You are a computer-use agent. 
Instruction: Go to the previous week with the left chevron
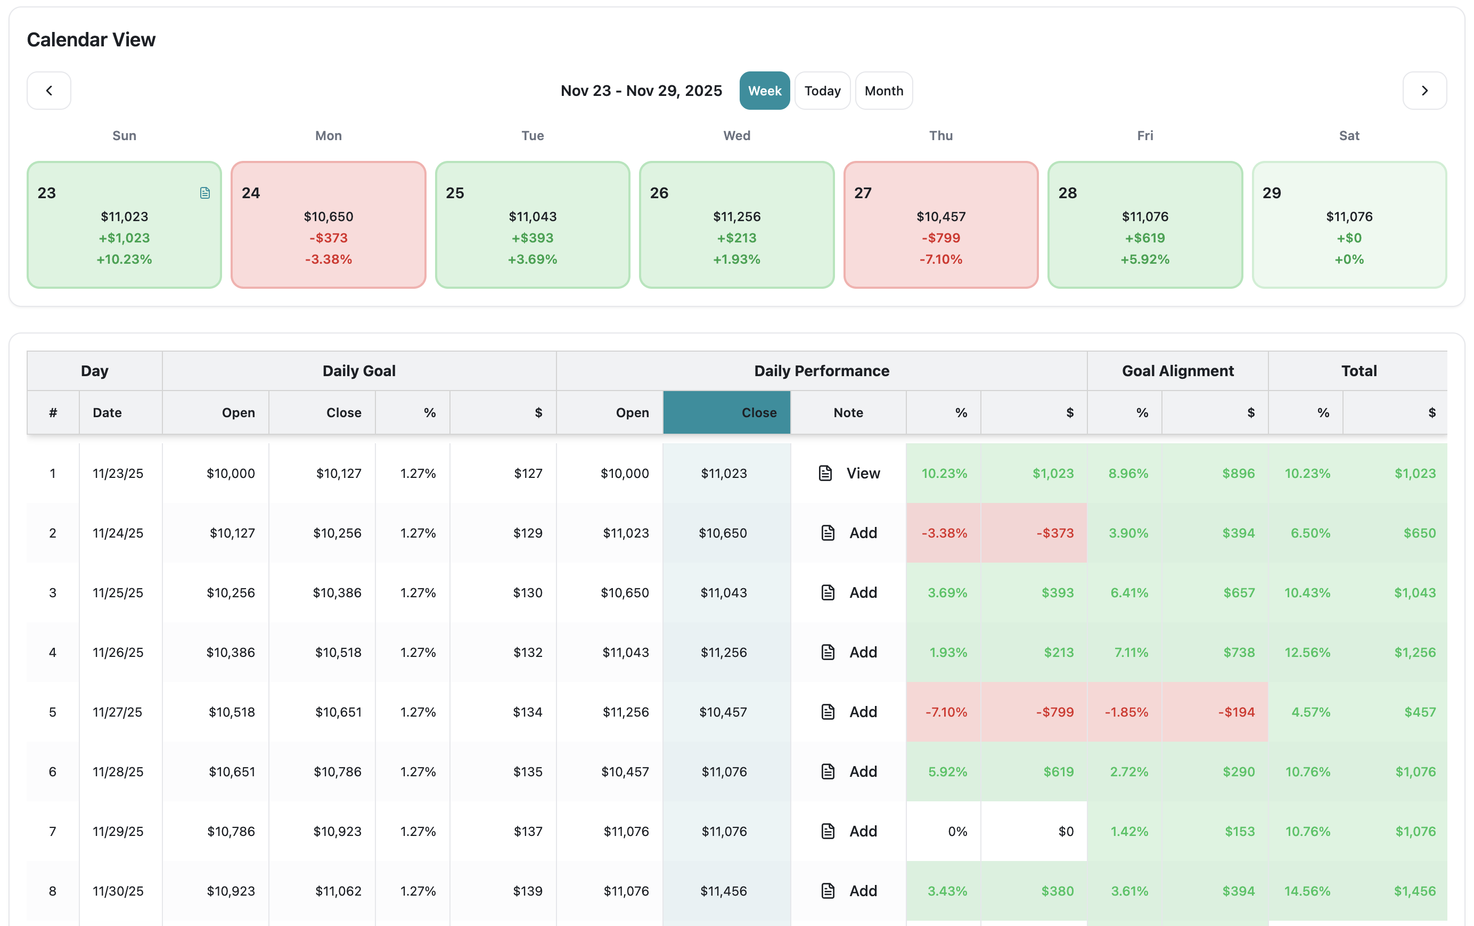(x=49, y=91)
